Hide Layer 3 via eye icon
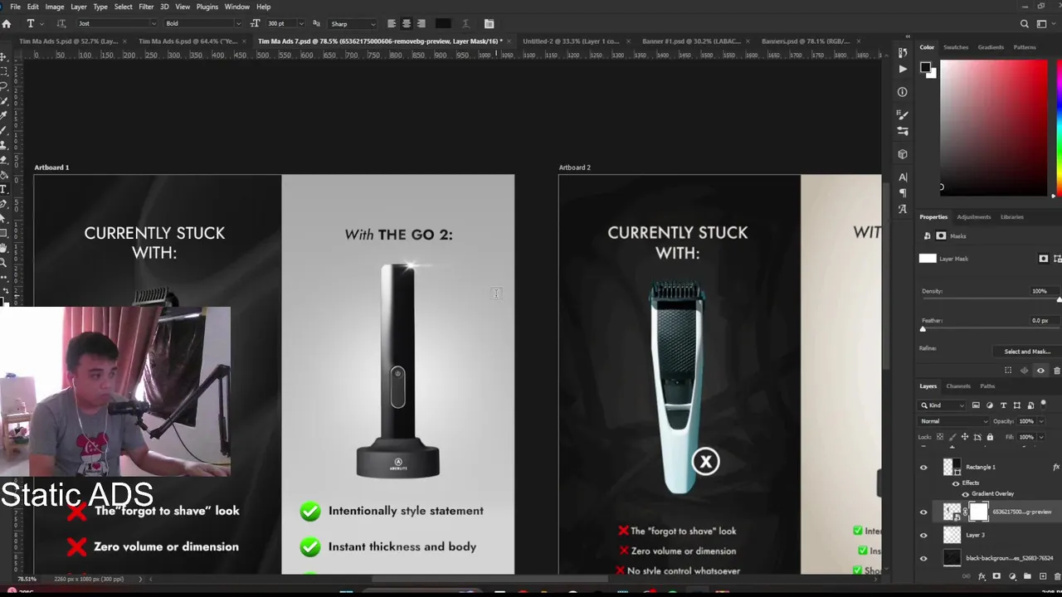The width and height of the screenshot is (1062, 597). (923, 536)
